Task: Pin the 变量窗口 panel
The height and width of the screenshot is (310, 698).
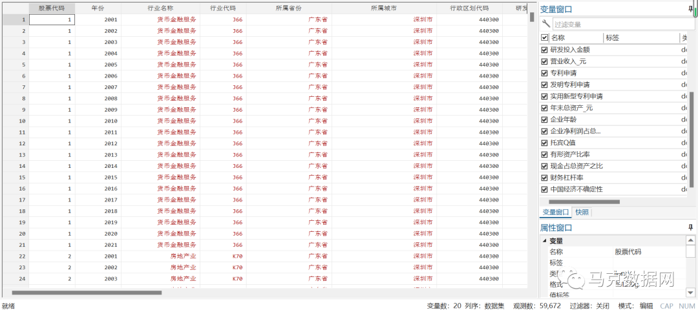Action: [690, 8]
